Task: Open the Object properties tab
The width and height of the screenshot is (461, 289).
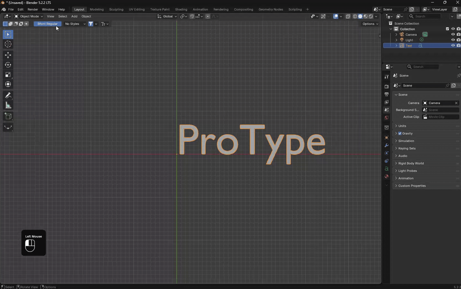Action: 387,138
